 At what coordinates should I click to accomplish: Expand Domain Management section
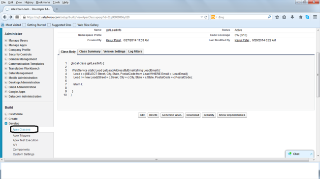click(6, 59)
